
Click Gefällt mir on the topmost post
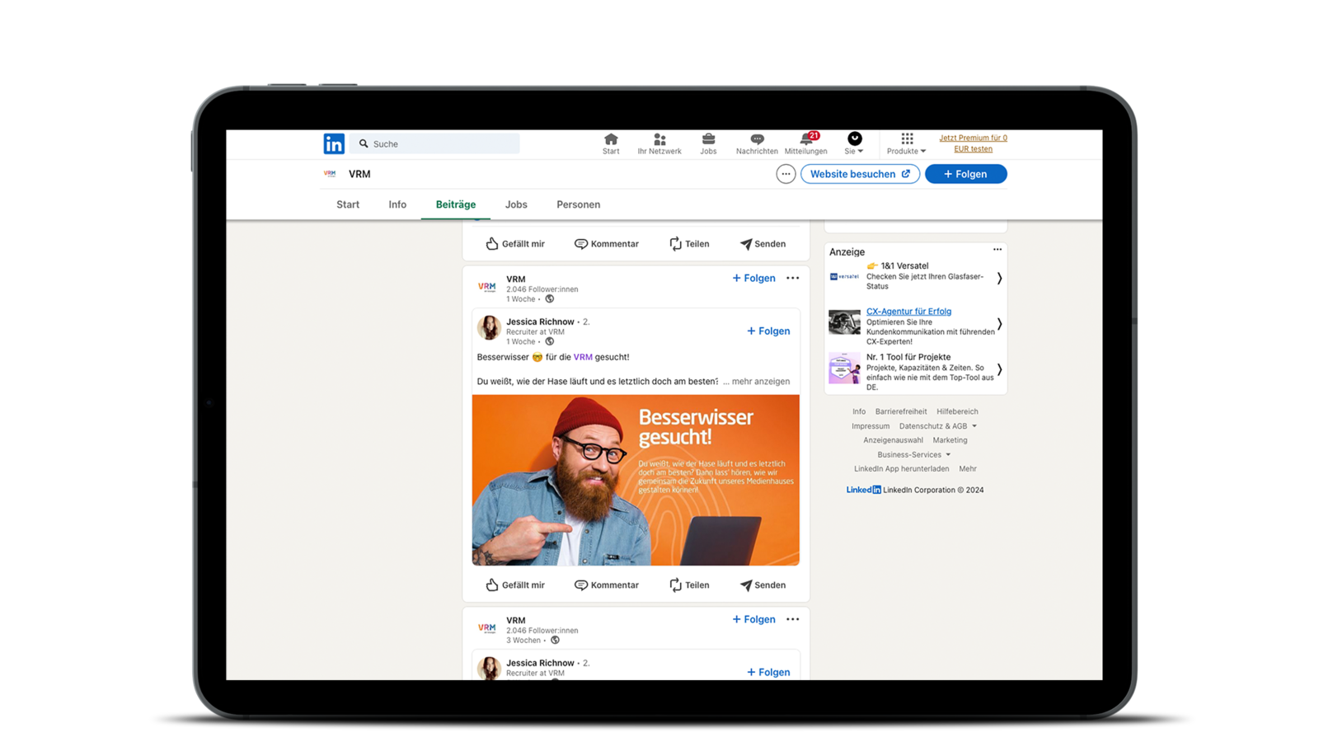click(x=515, y=243)
